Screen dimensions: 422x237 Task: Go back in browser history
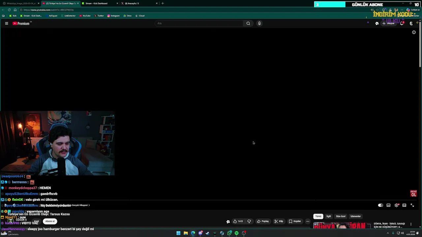click(3, 10)
